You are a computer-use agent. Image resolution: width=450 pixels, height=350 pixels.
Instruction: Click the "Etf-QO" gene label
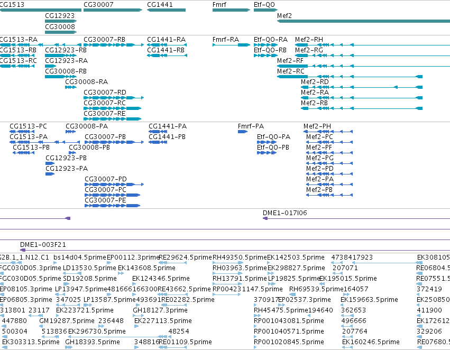point(264,5)
